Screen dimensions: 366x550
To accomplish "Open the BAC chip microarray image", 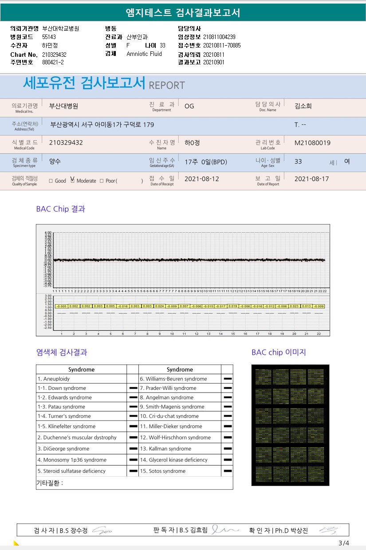I will click(x=290, y=425).
